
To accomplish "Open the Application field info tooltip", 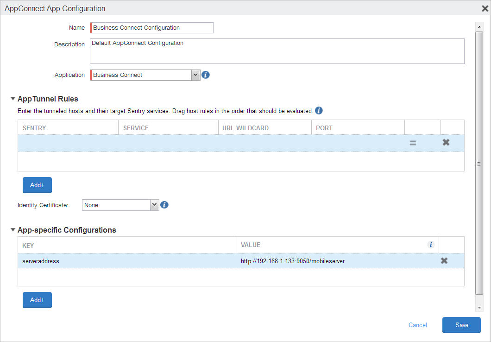I will tap(205, 75).
